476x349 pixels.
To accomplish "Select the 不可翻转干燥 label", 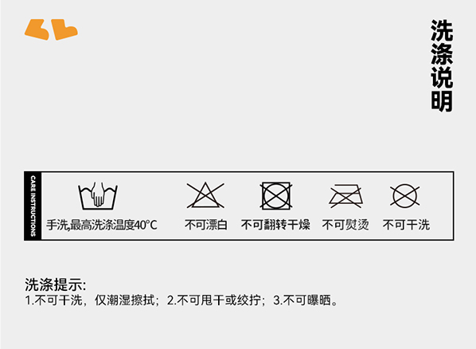I will tap(275, 225).
